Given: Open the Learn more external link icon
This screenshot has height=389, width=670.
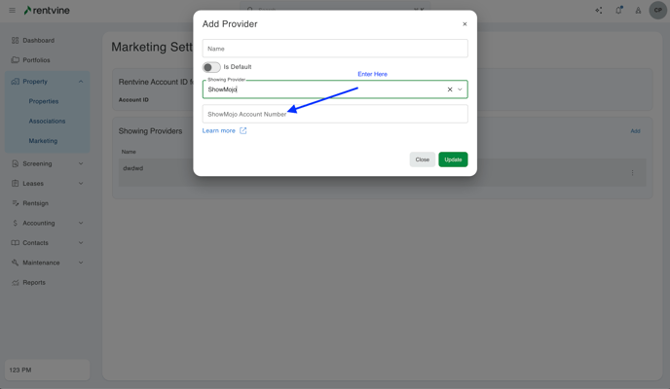Looking at the screenshot, I should 243,130.
